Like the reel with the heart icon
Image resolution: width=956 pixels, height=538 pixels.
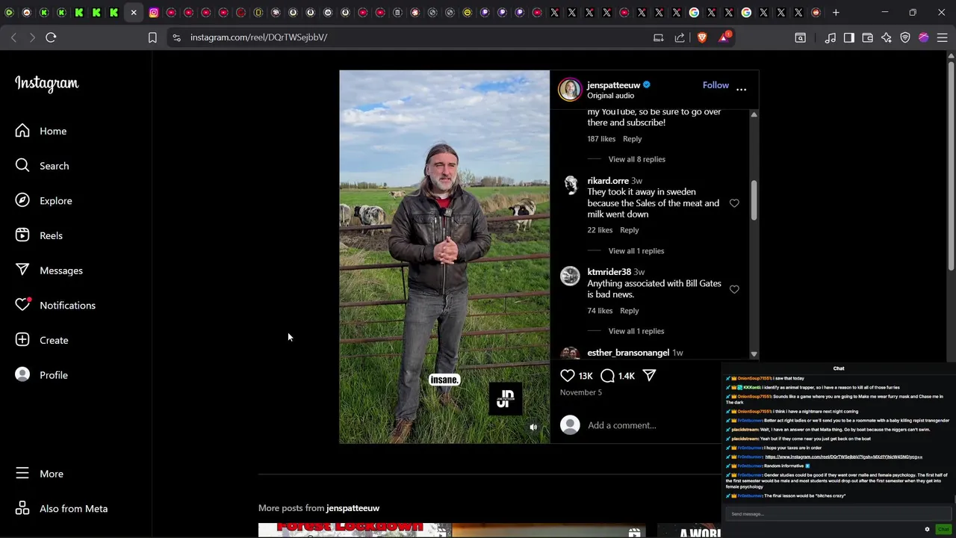click(568, 376)
